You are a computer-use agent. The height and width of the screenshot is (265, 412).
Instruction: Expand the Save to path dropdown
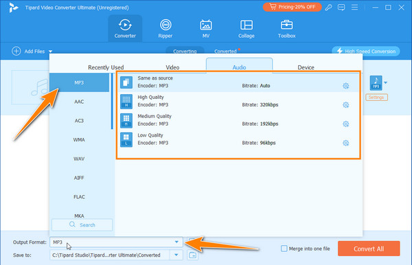pos(176,255)
